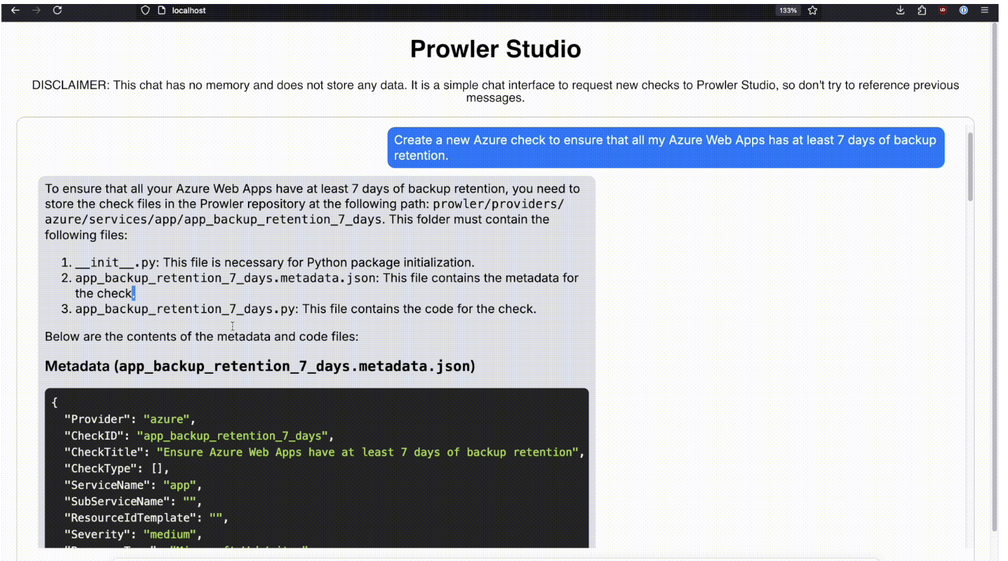Click the "ServiceName": "app" code line
Screen dimensions: 1008x561
[133, 485]
